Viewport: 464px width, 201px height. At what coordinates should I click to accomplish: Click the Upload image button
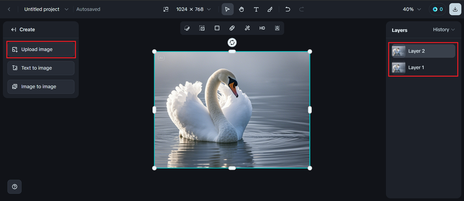tap(41, 49)
